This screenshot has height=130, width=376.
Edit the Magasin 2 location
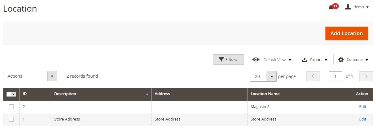(363, 107)
